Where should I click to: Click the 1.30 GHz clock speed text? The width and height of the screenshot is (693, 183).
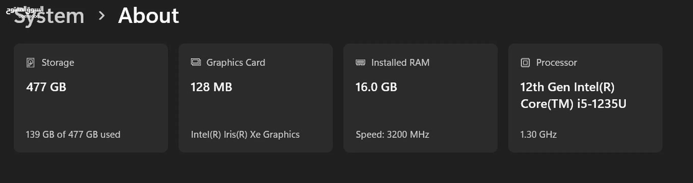(538, 134)
